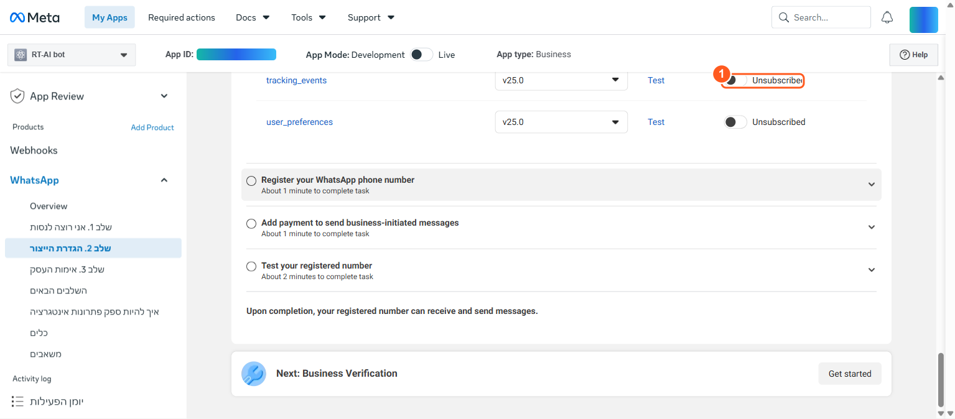
Task: Open the tracking_events field link
Action: (296, 80)
